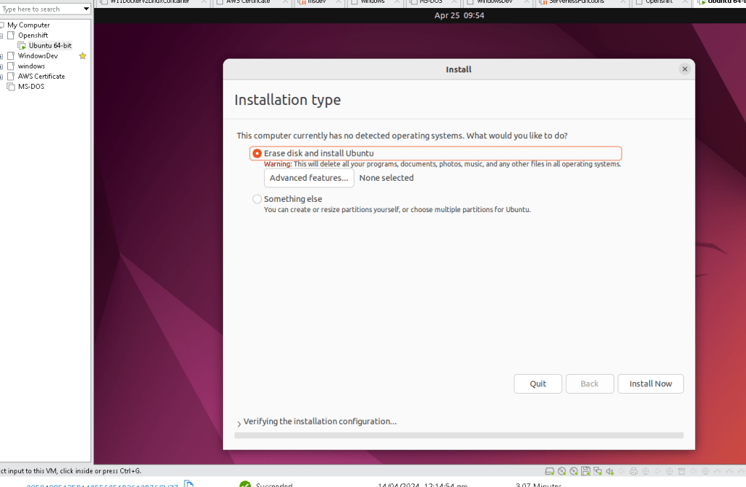
Task: Click the running VM icon for Ubuntu 64-bit
Action: (22, 46)
